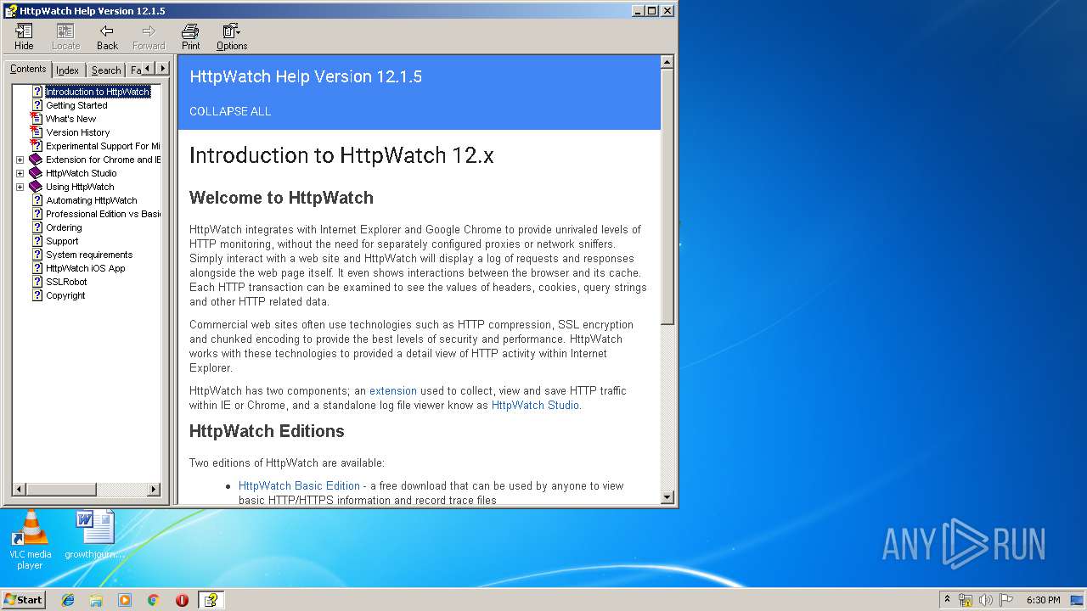Click the 6:30 PM taskbar clock
Screen dimensions: 1087x611
click(x=1043, y=600)
